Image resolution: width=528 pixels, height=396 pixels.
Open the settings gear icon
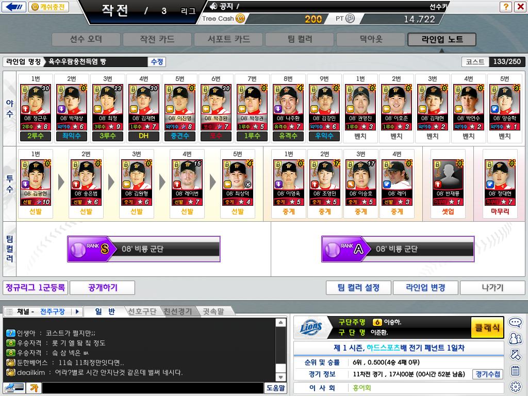[x=516, y=387]
